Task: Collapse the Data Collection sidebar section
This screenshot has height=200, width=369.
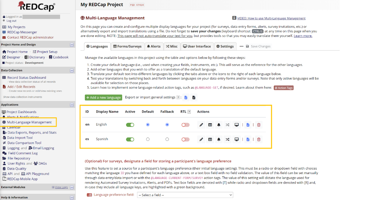Action: tap(72, 71)
